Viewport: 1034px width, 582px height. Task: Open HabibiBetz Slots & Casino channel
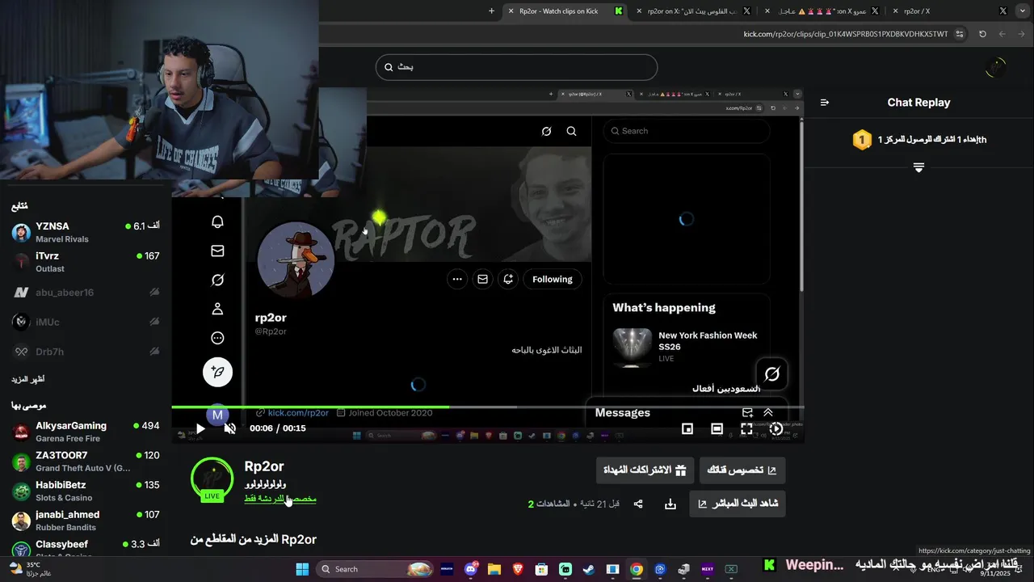(86, 491)
